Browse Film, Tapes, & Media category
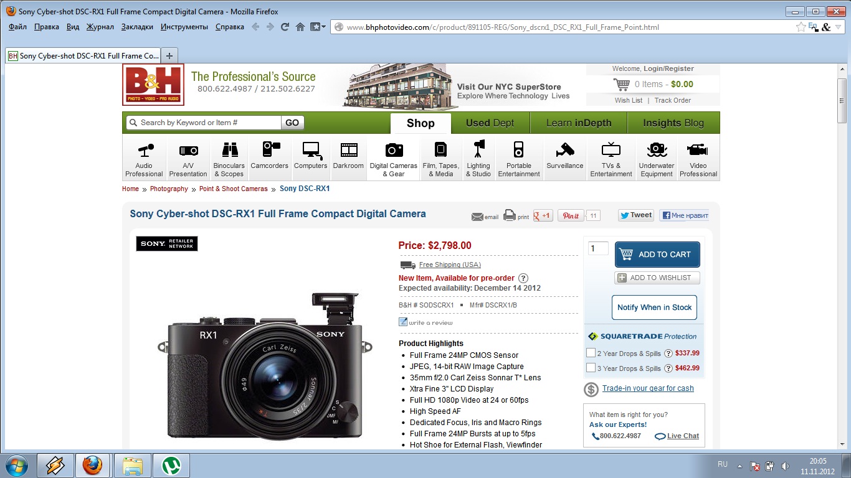This screenshot has height=478, width=851. point(440,159)
